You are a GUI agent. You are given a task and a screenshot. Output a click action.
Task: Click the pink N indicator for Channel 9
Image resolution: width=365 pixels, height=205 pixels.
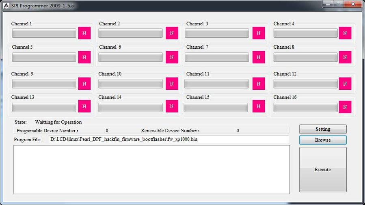[84, 84]
